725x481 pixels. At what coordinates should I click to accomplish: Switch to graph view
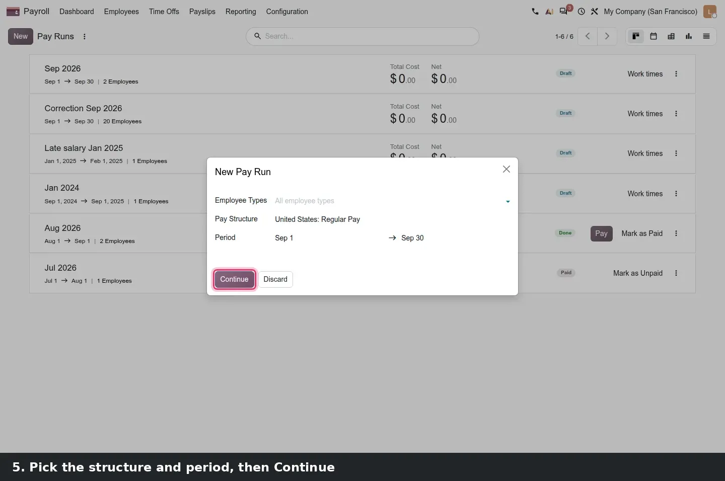pos(689,36)
